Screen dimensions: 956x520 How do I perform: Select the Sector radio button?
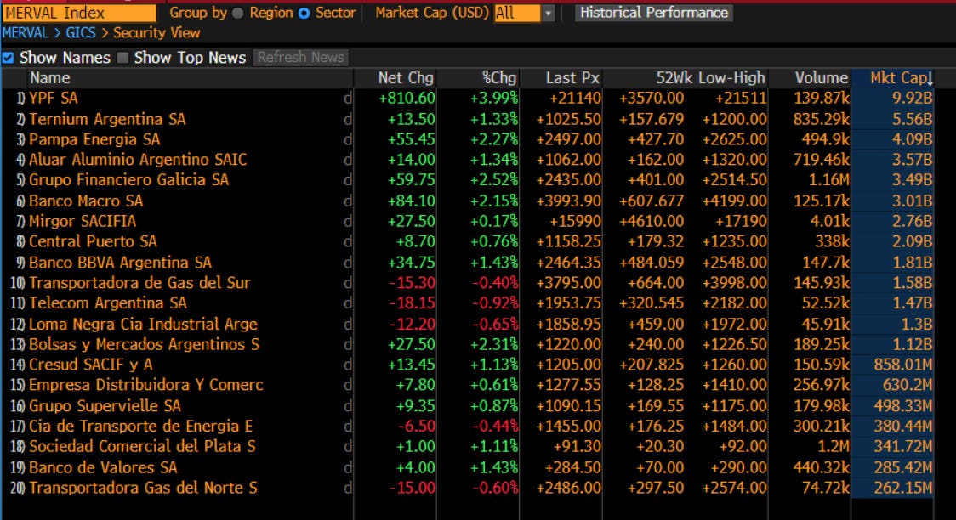[x=304, y=13]
